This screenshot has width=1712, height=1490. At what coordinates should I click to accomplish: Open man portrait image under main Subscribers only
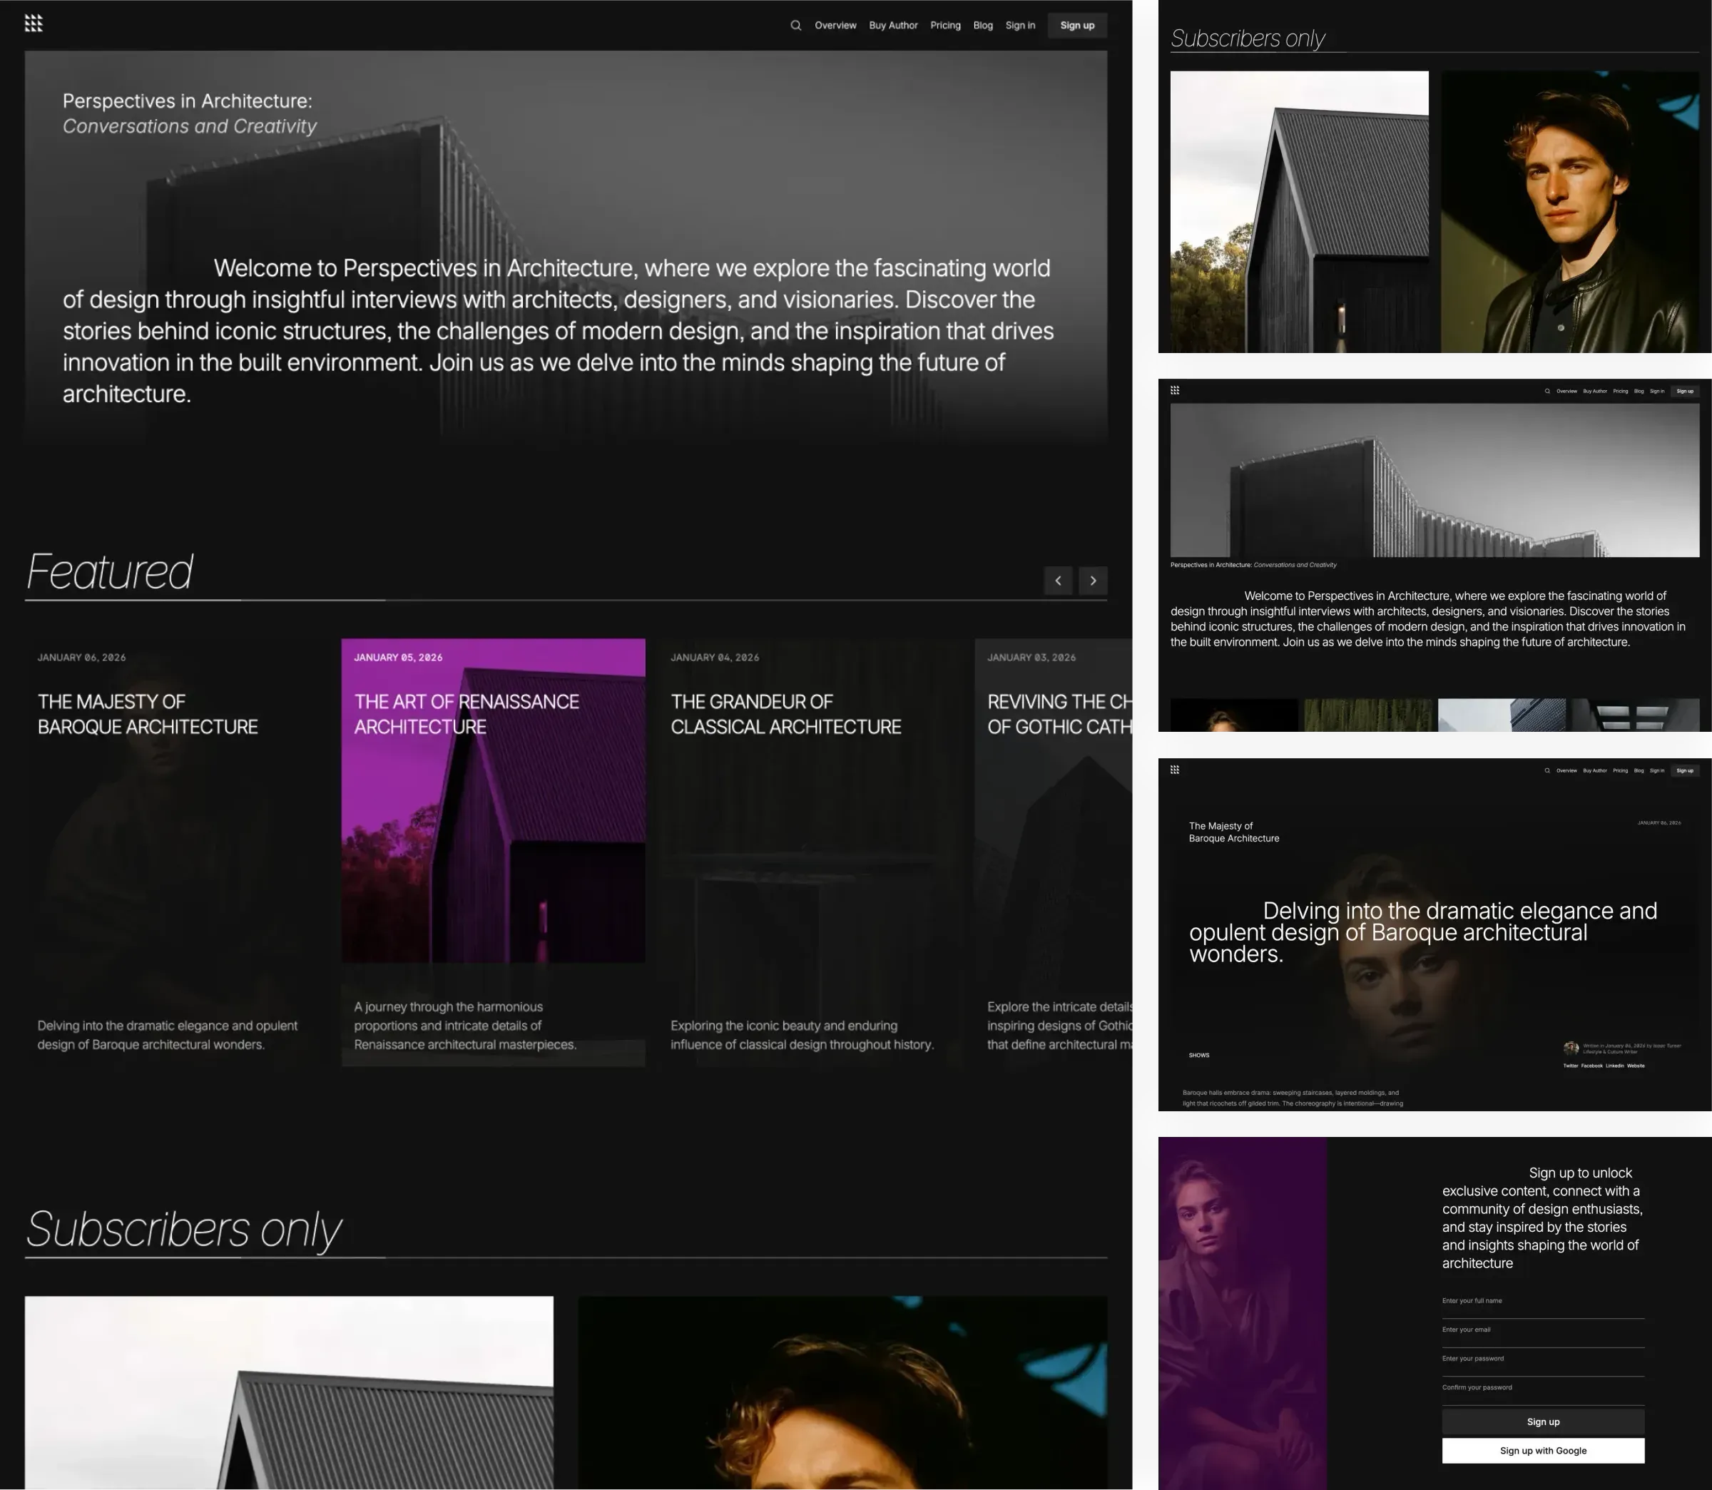[843, 1393]
